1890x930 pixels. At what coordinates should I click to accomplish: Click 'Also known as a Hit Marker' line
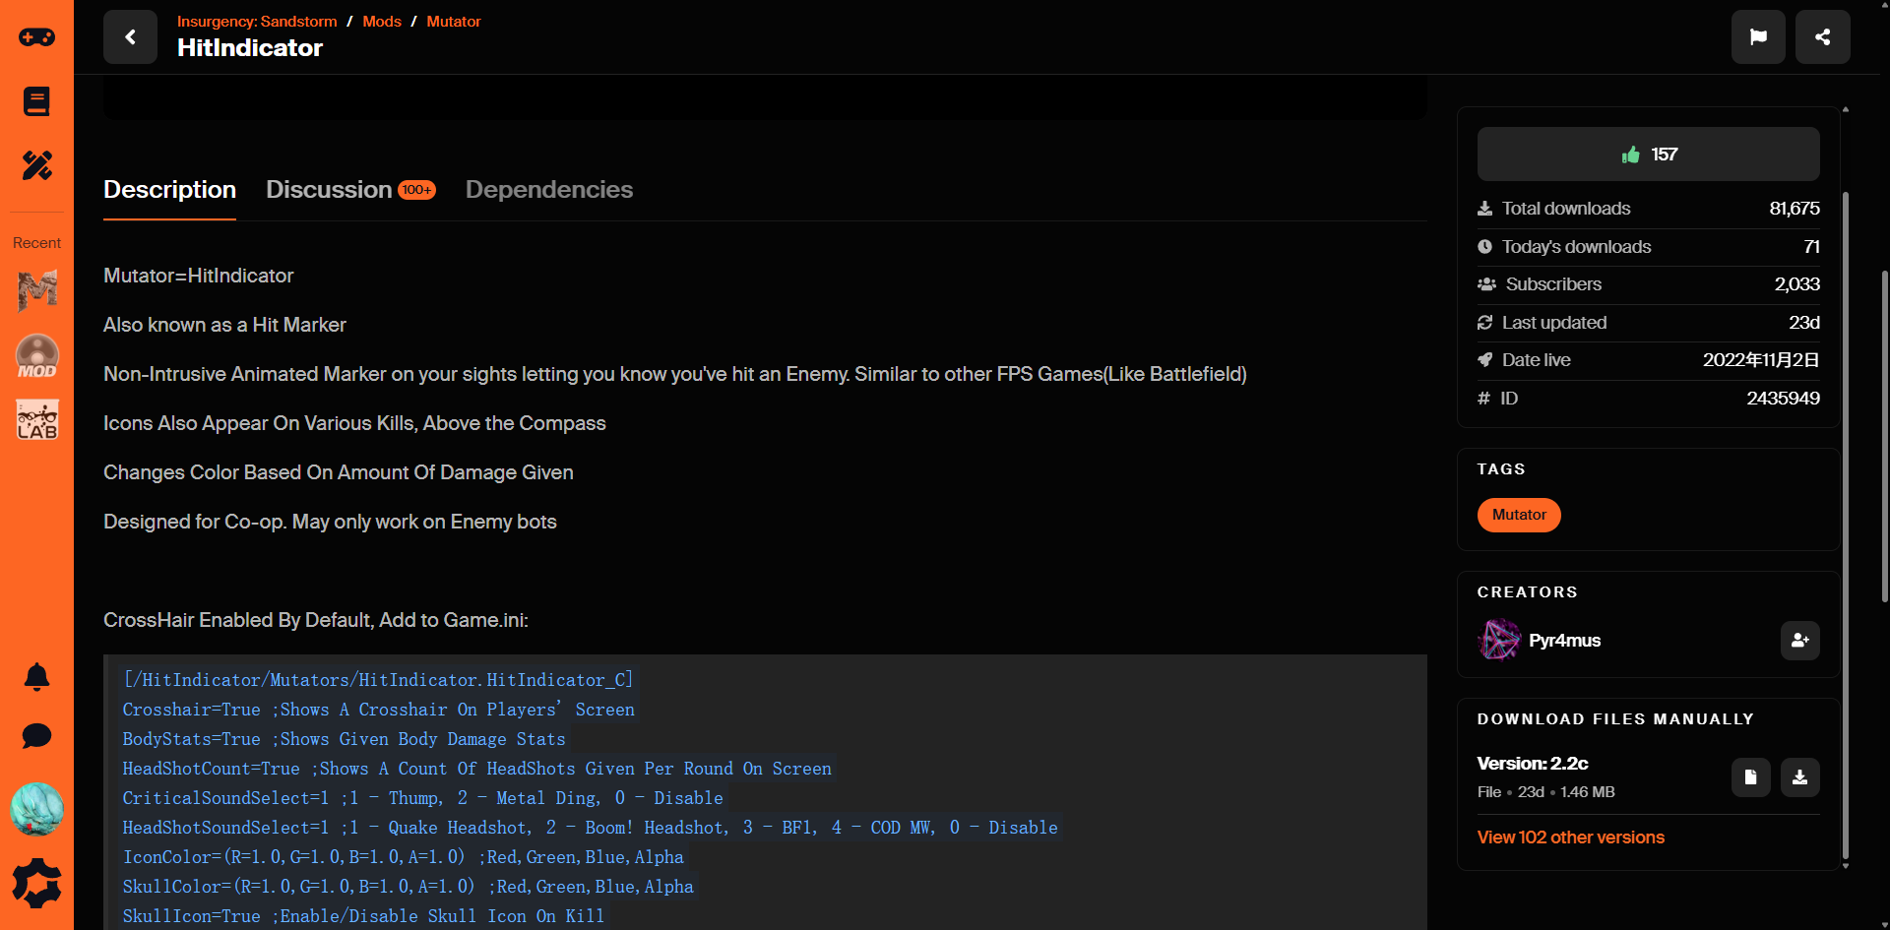(x=224, y=325)
